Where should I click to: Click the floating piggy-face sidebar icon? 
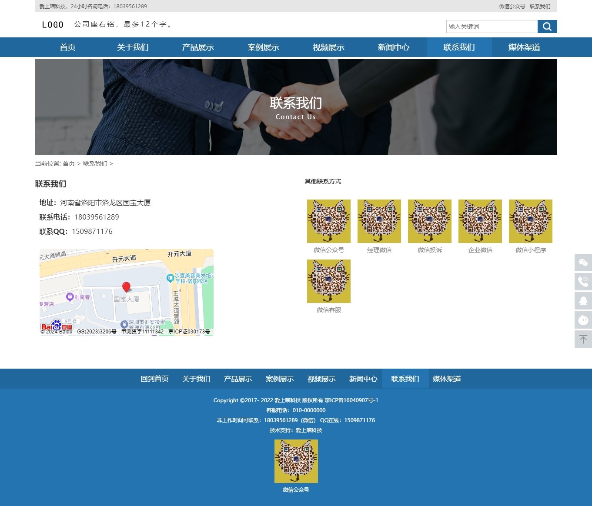click(583, 320)
